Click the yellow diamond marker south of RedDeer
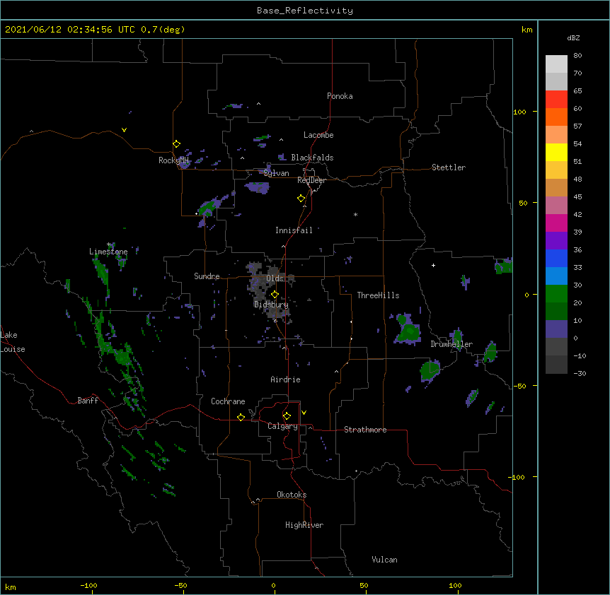 301,199
